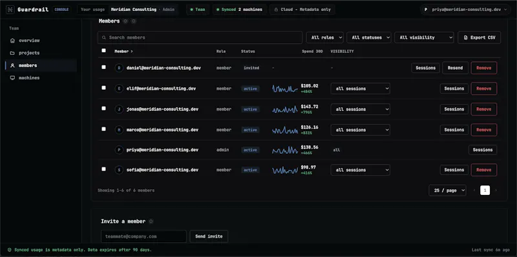
Task: Click the Guardrail logo icon
Action: [10, 10]
